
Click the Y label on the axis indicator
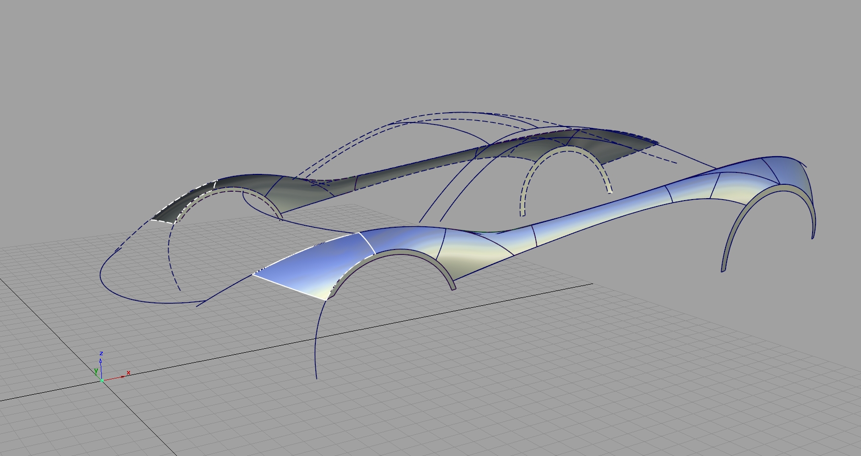(96, 370)
